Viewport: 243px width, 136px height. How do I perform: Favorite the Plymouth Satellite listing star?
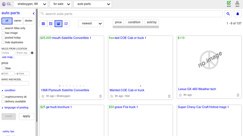(x=43, y=96)
